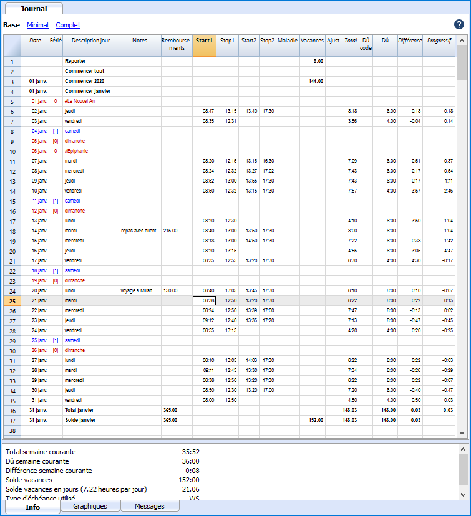
Task: Click the '#Epiphanie' description cell
Action: (90, 151)
